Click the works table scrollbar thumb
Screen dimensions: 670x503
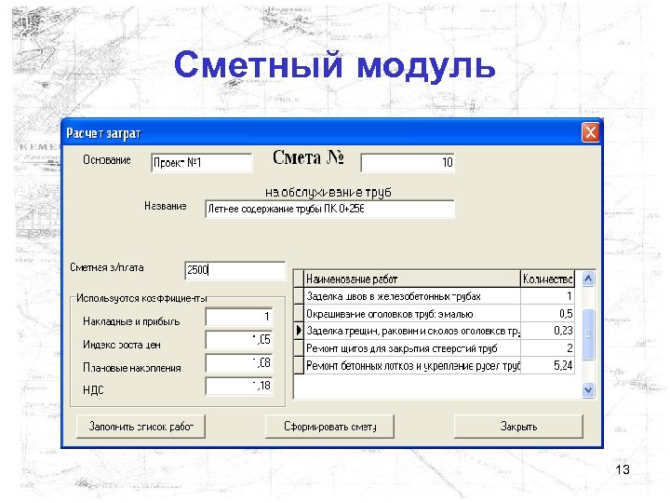tap(588, 334)
